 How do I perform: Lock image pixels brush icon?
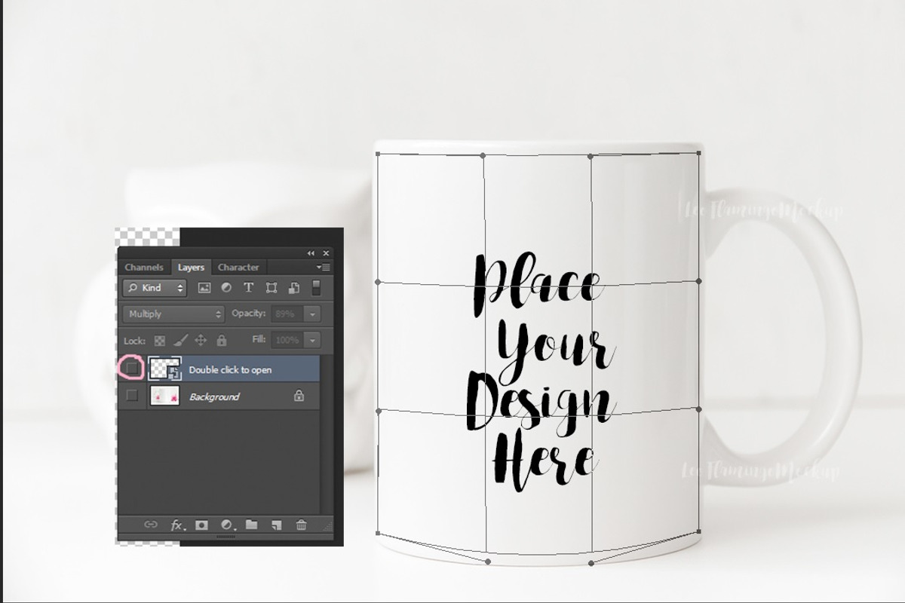coord(180,341)
